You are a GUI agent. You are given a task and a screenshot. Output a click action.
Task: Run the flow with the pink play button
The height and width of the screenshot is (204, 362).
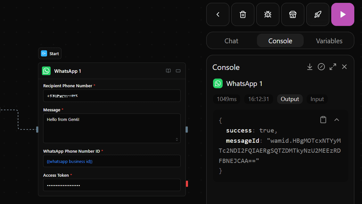[342, 14]
